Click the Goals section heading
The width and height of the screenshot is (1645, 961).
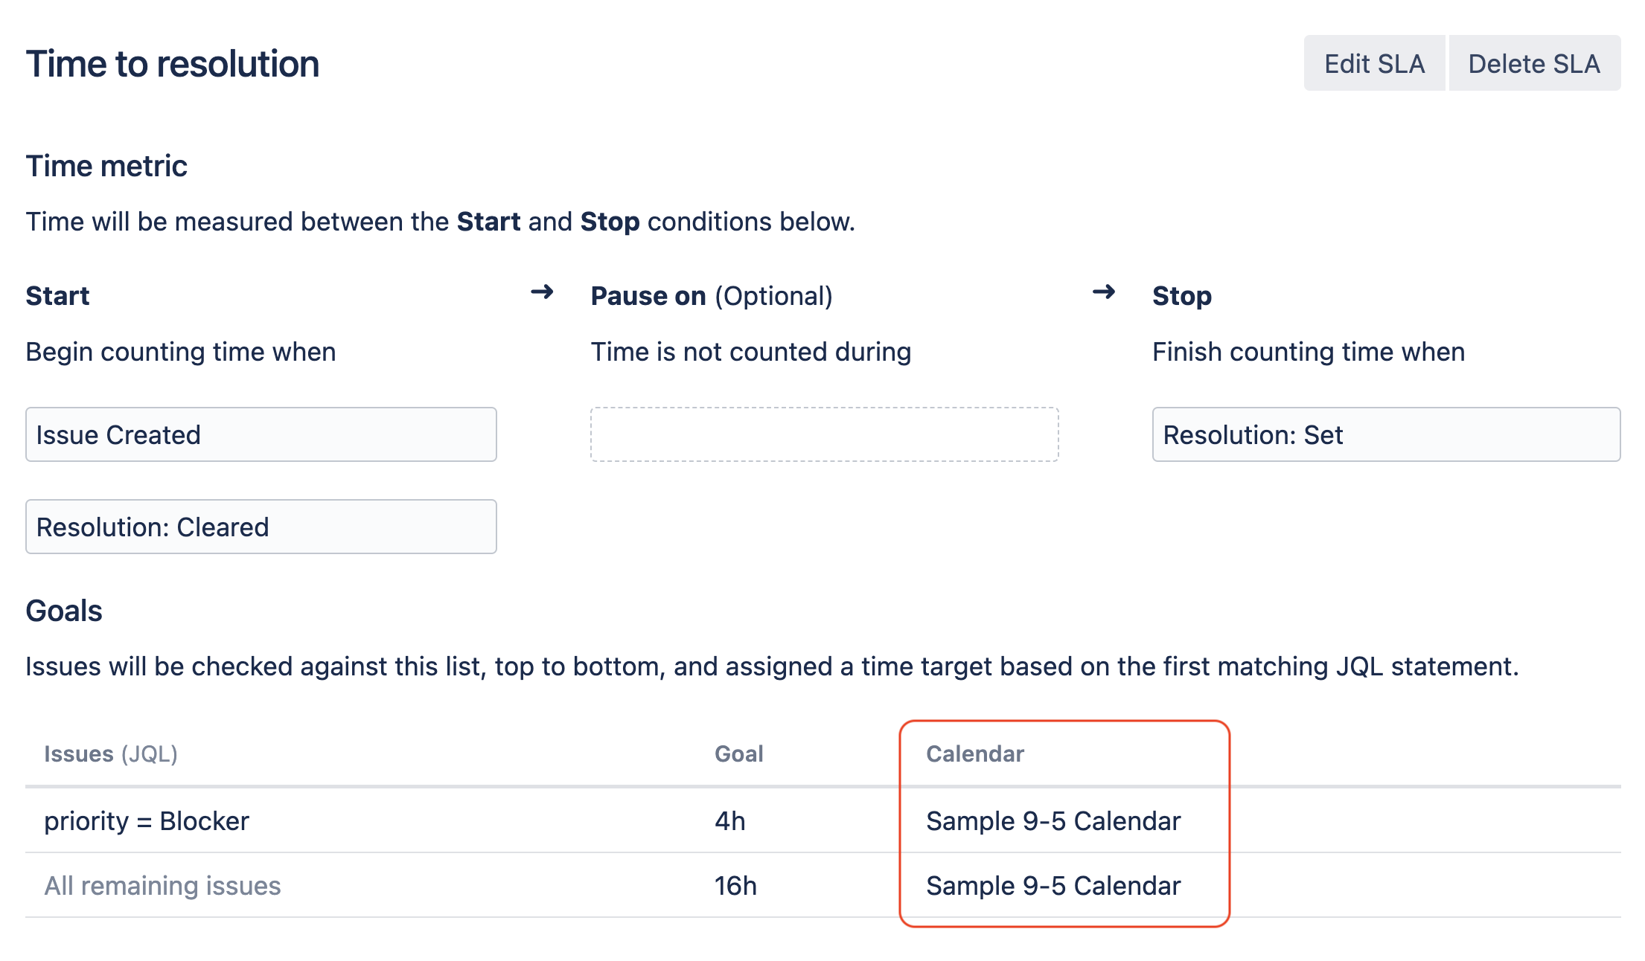pos(64,611)
